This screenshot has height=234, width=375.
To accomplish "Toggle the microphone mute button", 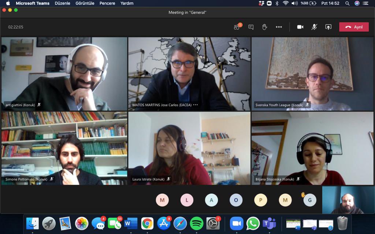I will point(314,27).
